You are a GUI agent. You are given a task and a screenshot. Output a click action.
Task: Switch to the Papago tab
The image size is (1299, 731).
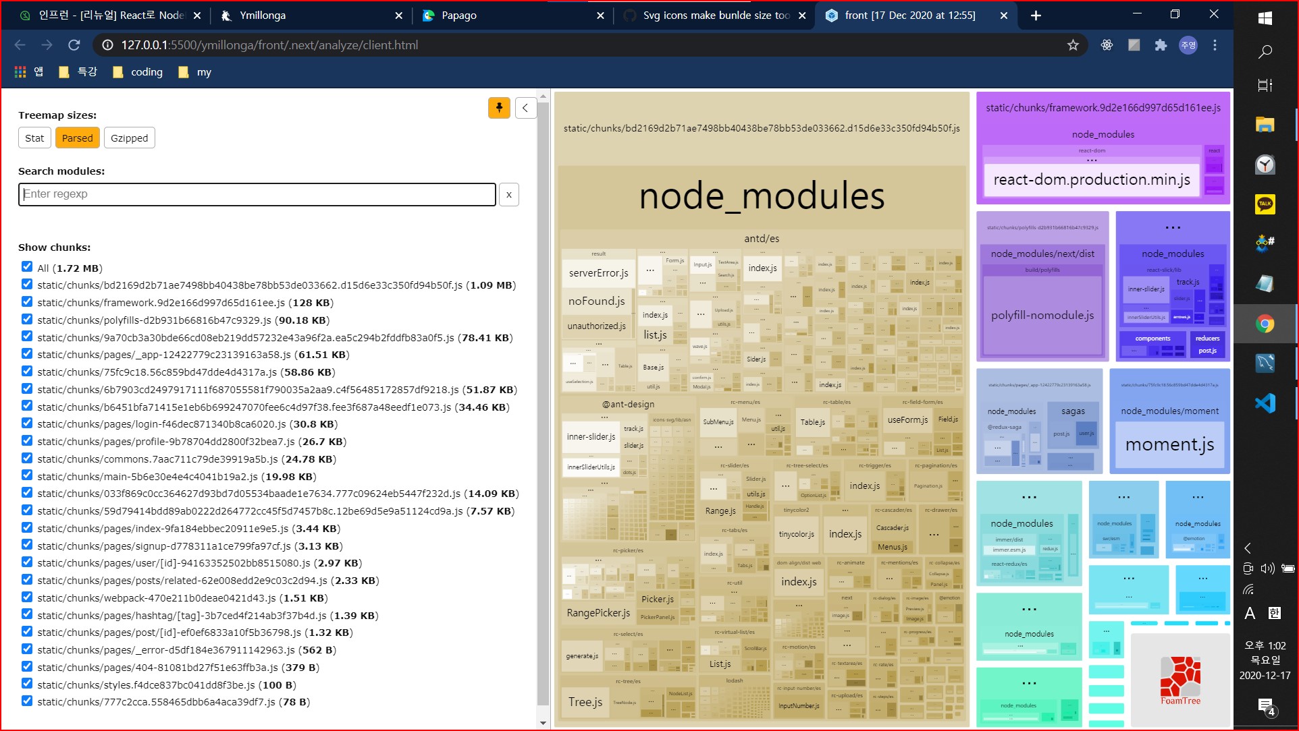click(513, 16)
